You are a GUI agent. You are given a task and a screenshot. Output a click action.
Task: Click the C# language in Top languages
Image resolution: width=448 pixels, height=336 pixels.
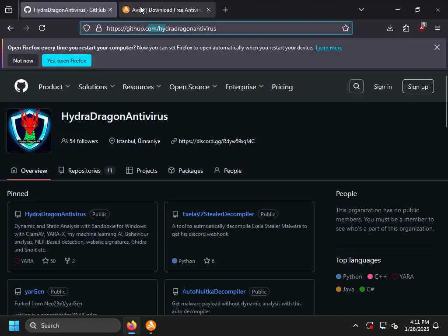click(367, 289)
